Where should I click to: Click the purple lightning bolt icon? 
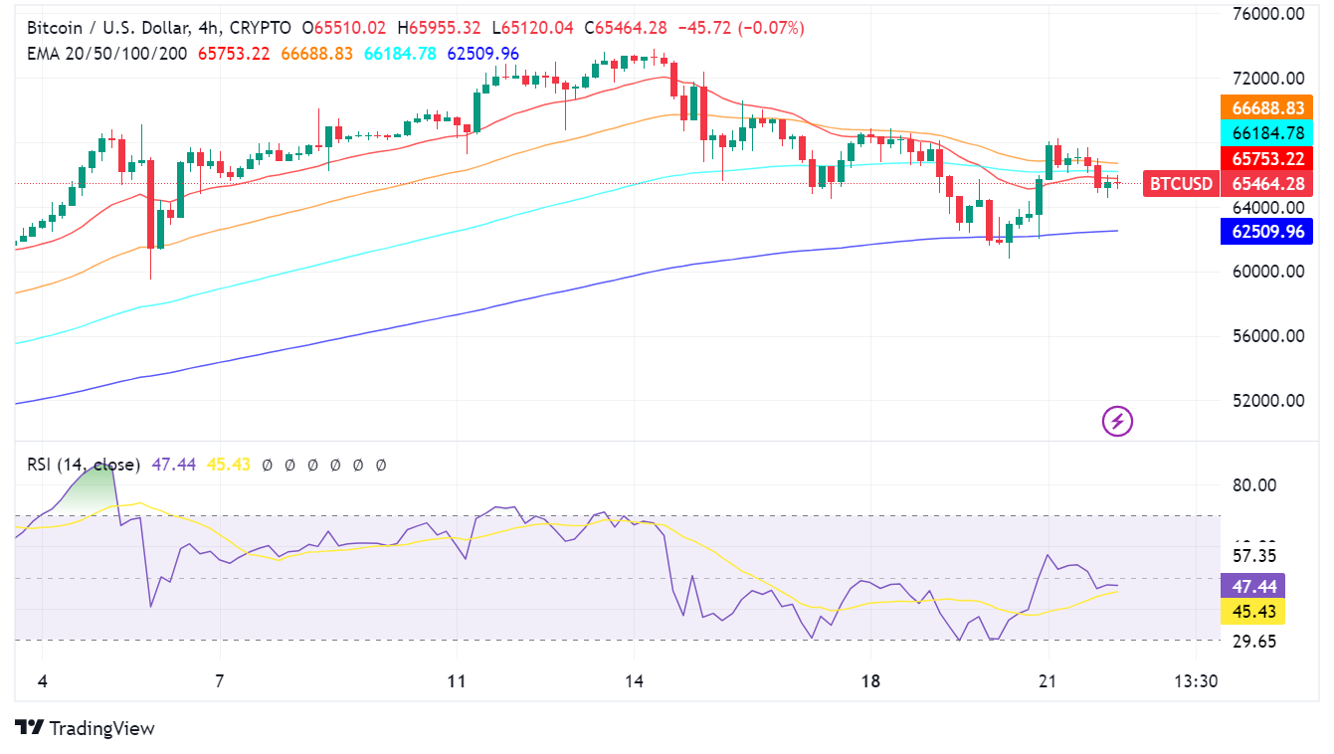pos(1117,422)
